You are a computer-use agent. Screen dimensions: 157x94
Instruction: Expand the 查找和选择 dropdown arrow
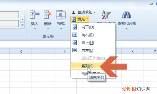pyautogui.click(x=127, y=29)
